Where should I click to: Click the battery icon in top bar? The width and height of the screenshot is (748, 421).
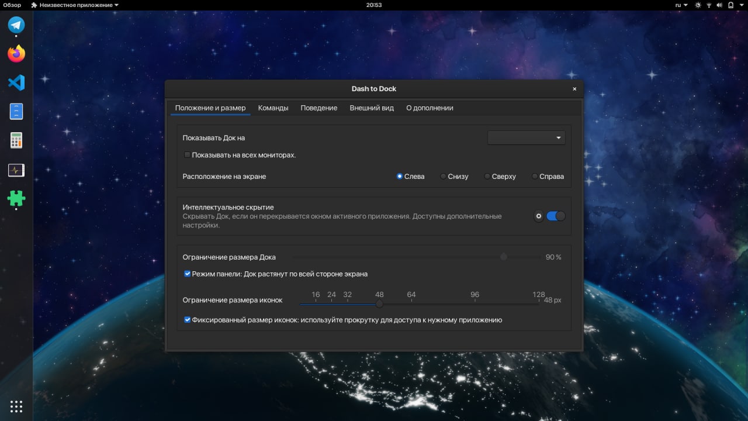coord(730,5)
